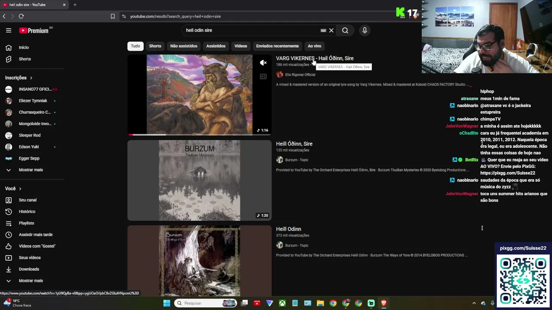Switch to the heil odin sire YouTube tab
Screen dimensions: 552x310
pyautogui.click(x=34, y=5)
